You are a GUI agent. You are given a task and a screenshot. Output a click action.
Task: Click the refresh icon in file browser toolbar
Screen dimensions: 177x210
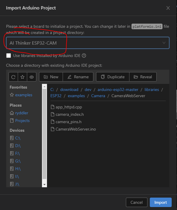[x=13, y=77]
